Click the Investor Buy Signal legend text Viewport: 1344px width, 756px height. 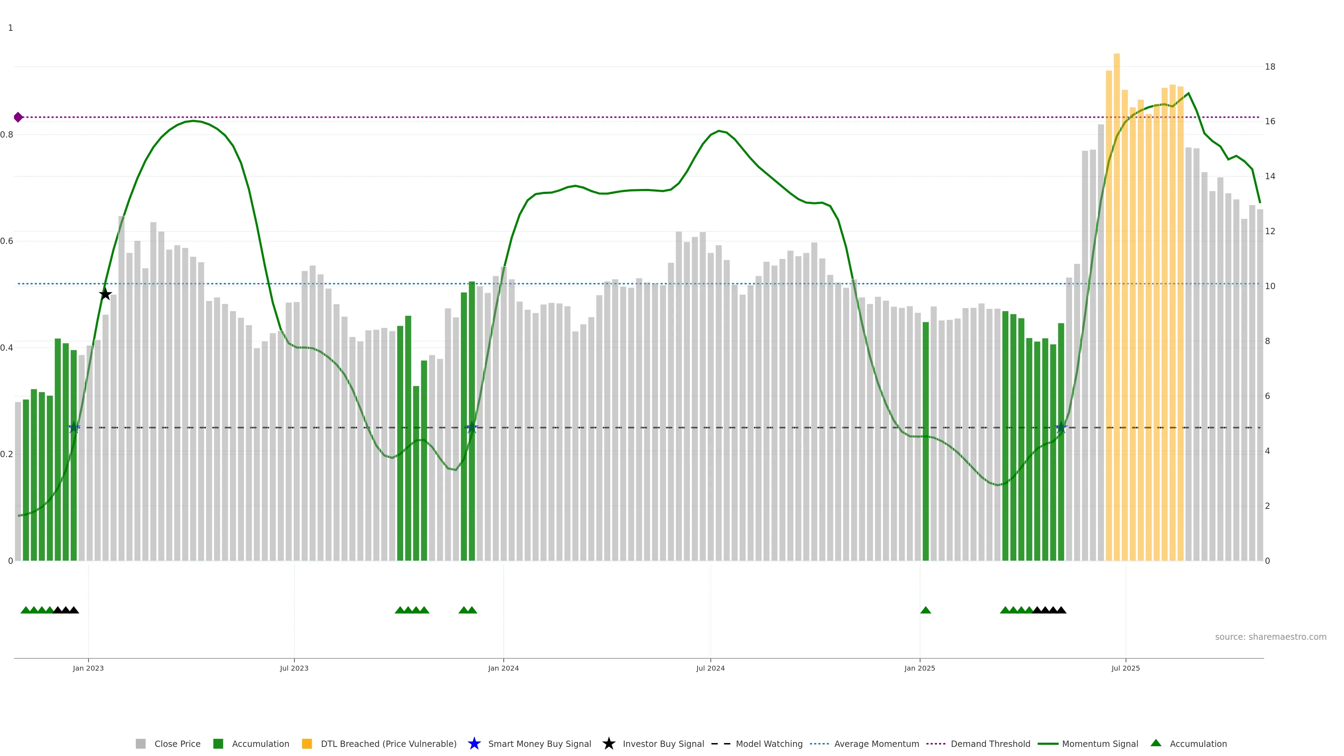[663, 743]
